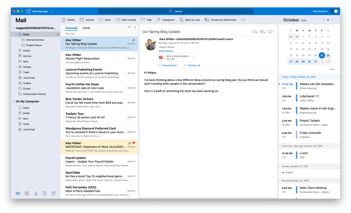Viewport: 351px width, 213px height.
Task: Open the Fourth Coffee Hot Deals email
Action: [99, 88]
